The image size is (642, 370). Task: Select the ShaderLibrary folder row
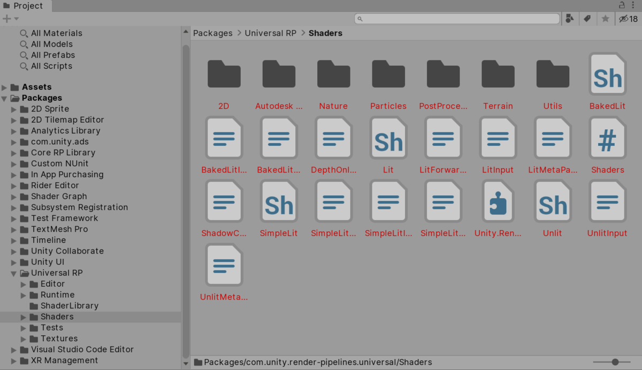coord(90,306)
